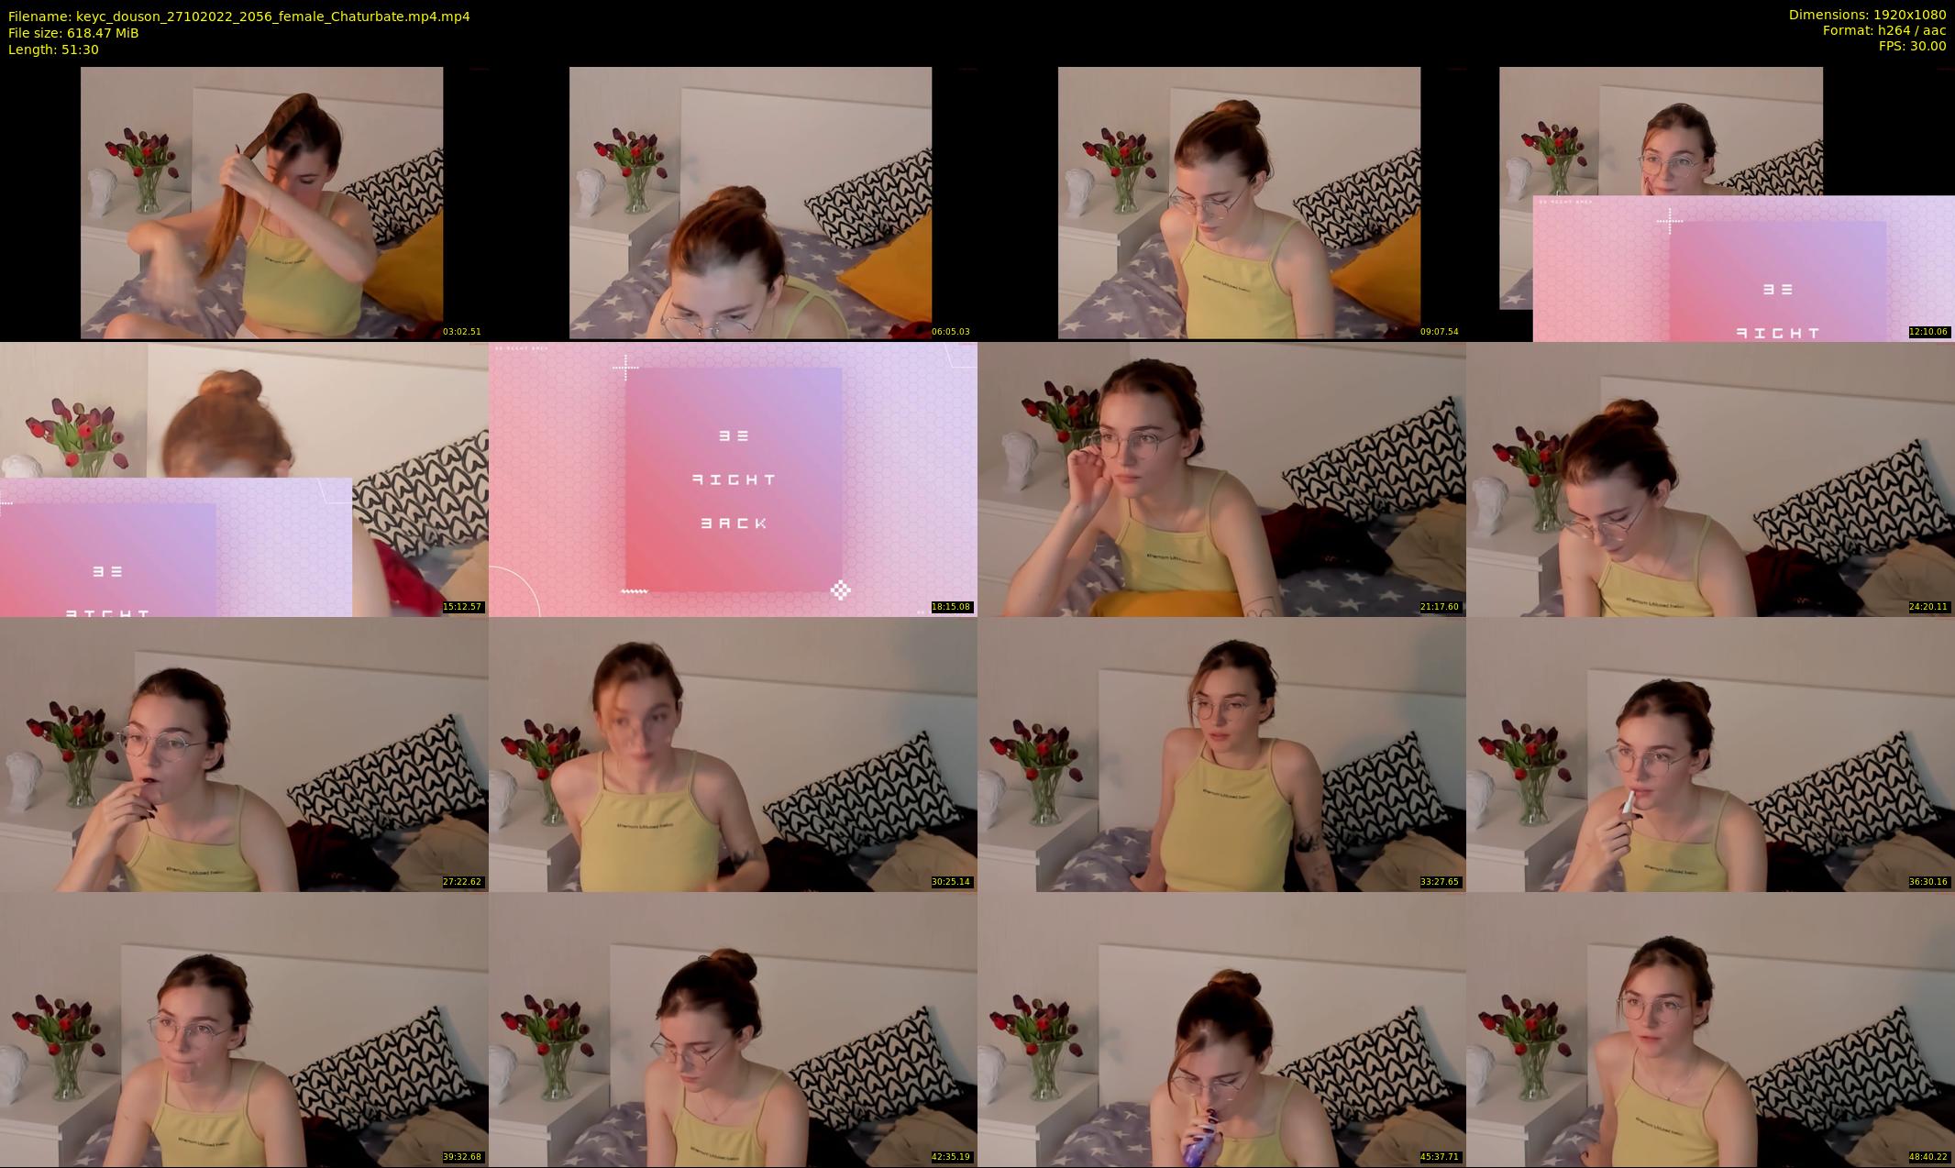Click the thumbnail marked 27:22.62
This screenshot has height=1168, width=1955.
pyautogui.click(x=244, y=754)
